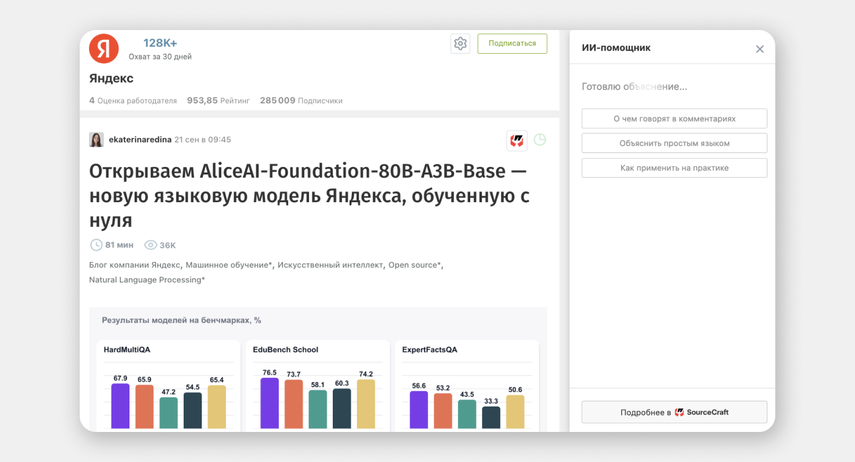Click the author avatar of ekaterinaredina
Image resolution: width=855 pixels, height=462 pixels.
[x=96, y=140]
